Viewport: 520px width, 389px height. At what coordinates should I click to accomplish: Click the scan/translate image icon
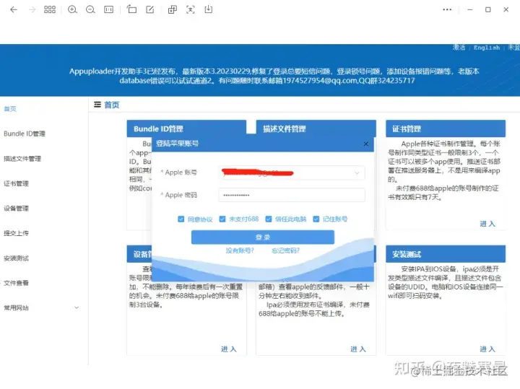point(191,9)
